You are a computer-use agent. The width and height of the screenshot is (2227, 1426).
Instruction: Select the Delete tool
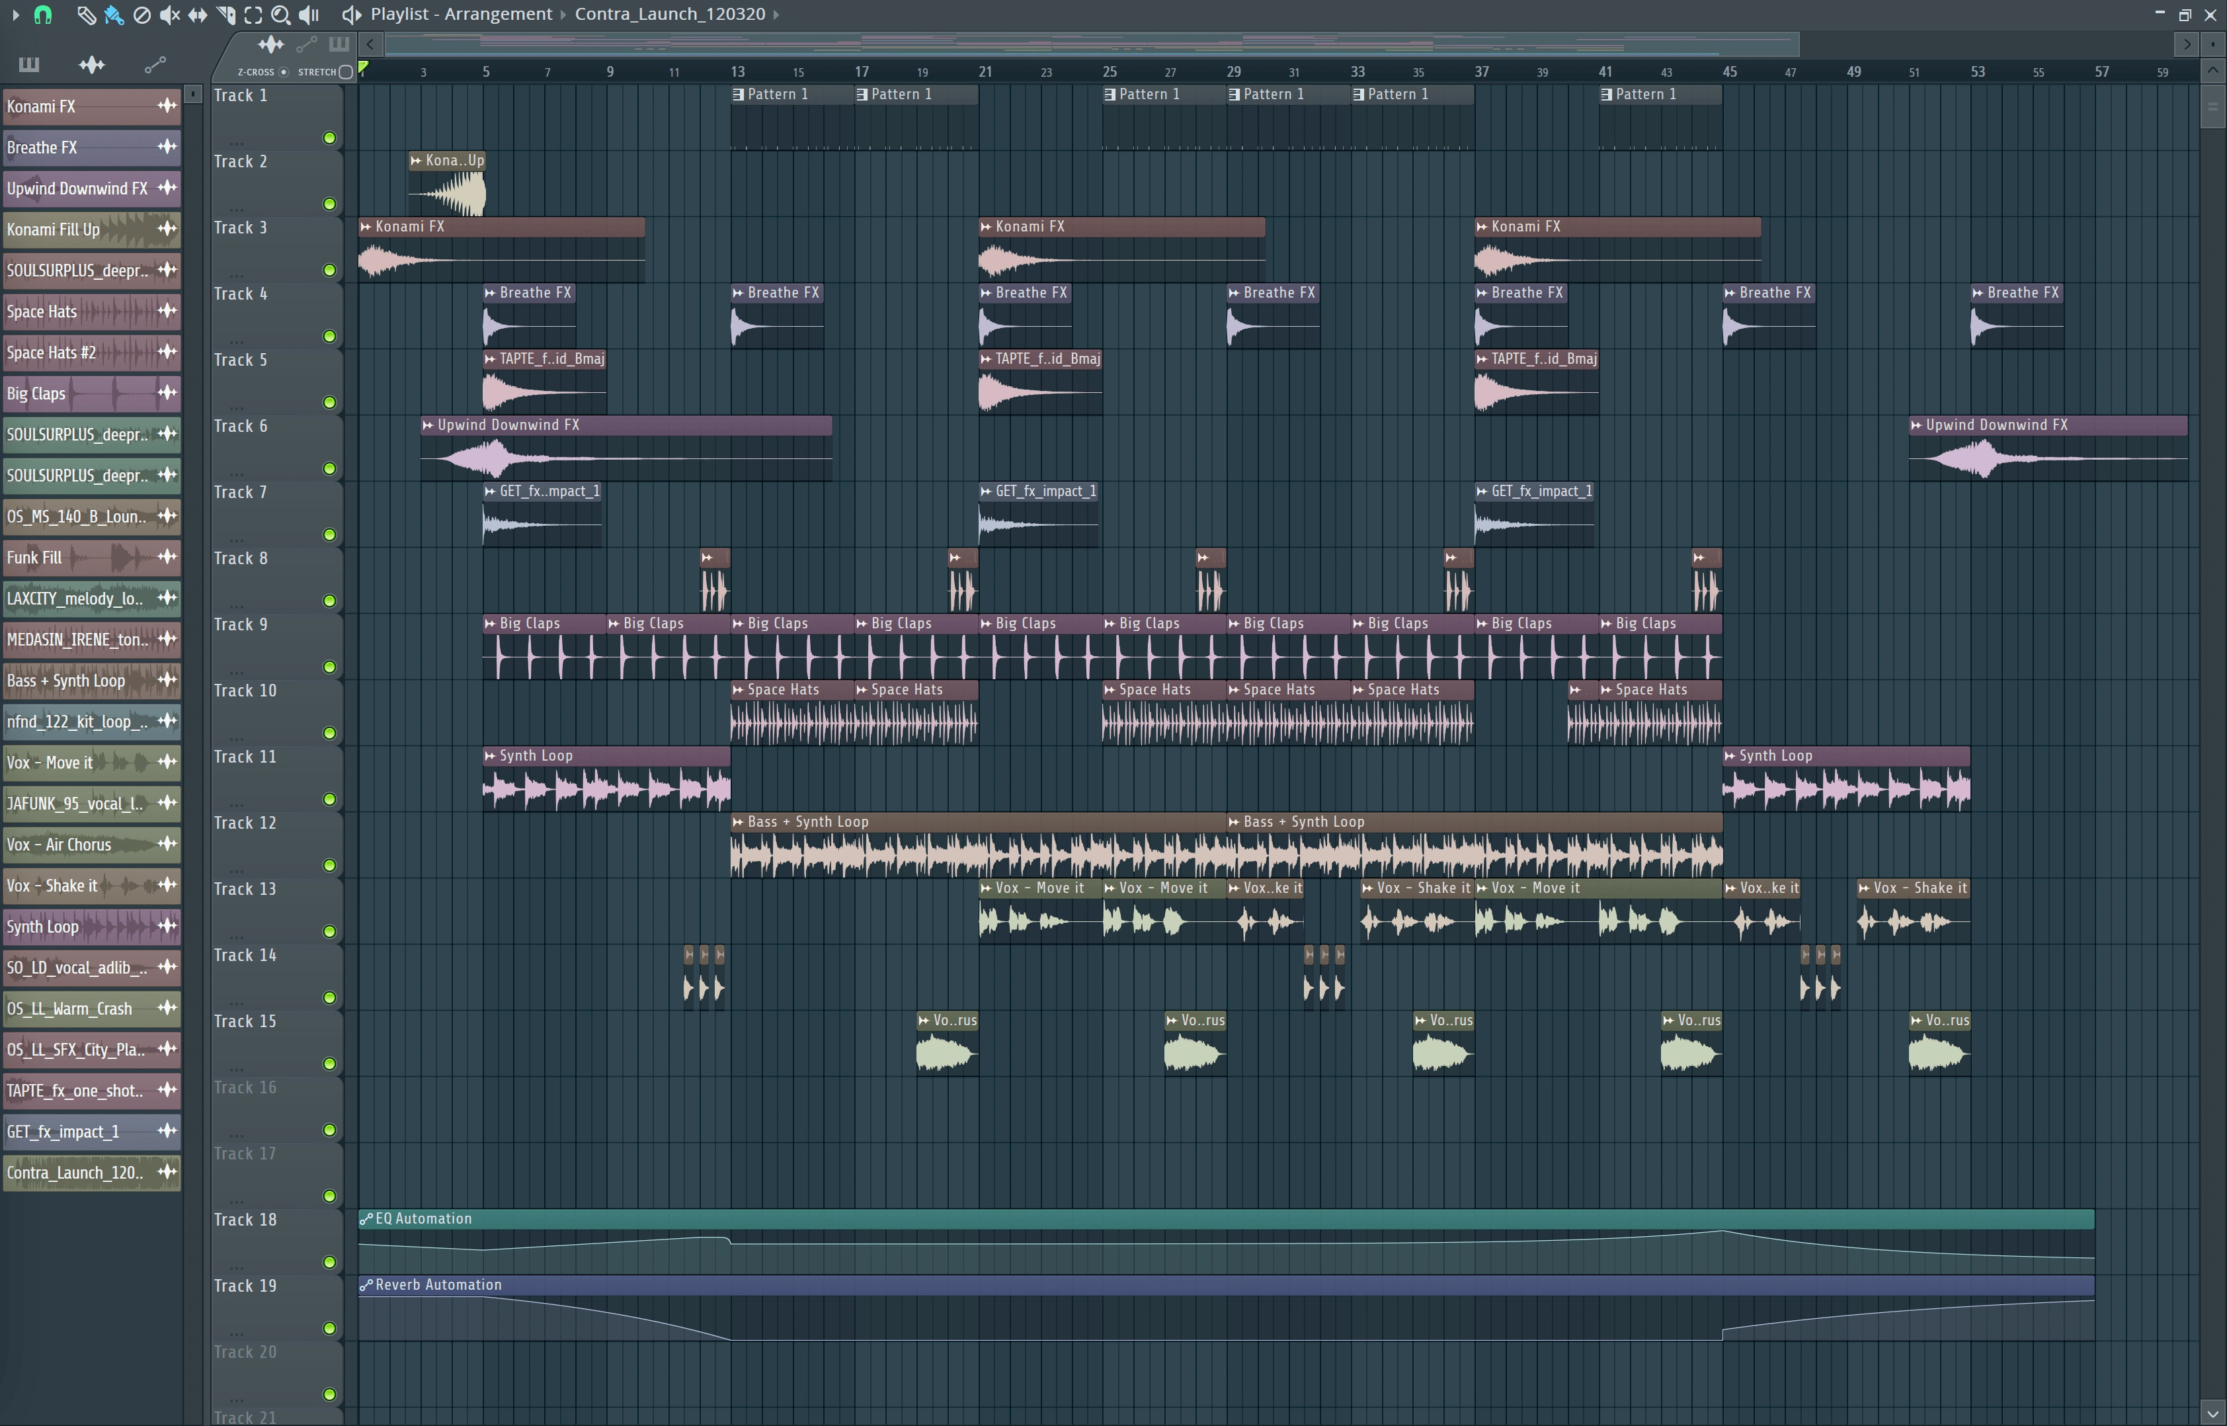142,15
